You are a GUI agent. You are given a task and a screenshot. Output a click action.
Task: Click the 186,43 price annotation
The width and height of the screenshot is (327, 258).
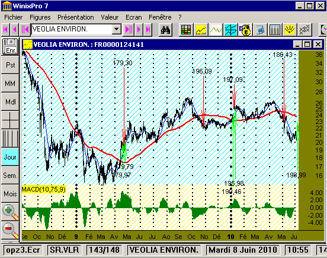pos(283,55)
